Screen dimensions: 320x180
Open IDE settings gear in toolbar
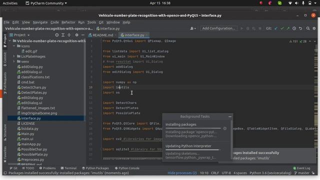click(x=314, y=28)
